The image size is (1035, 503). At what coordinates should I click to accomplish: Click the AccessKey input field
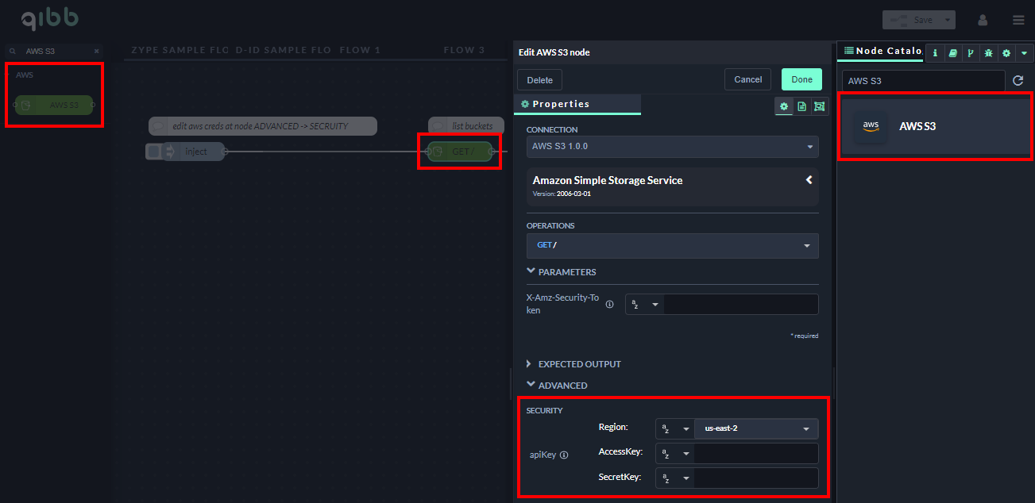pos(755,453)
